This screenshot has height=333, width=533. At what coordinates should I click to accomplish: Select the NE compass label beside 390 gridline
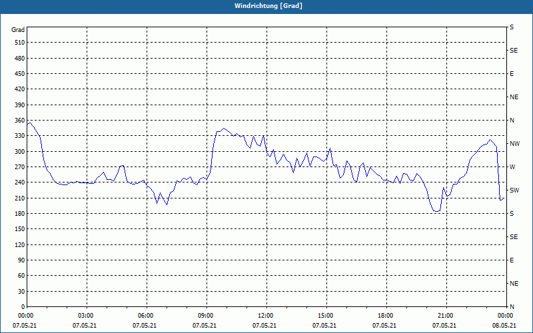click(x=514, y=97)
